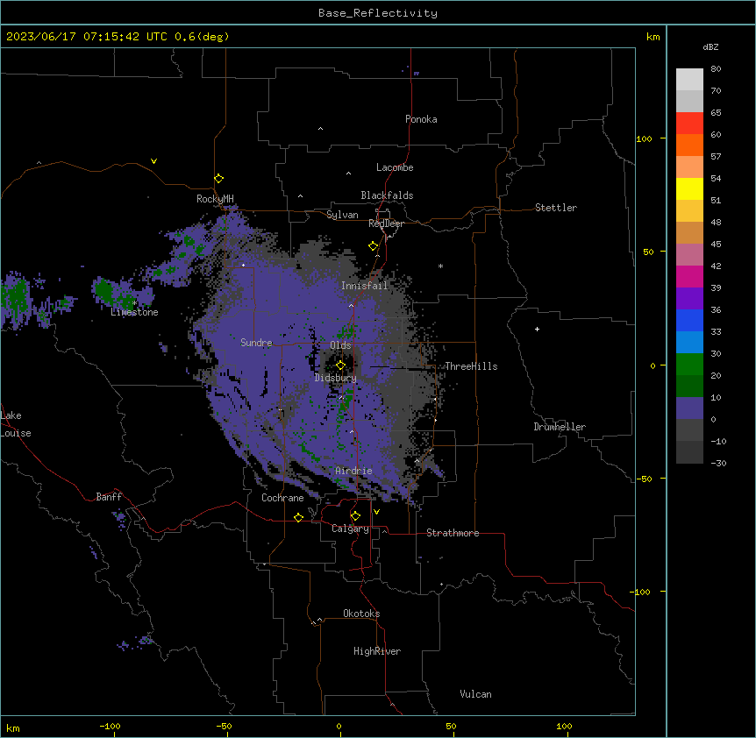Click the ThreeHills town label
This screenshot has height=738, width=756.
tap(472, 366)
